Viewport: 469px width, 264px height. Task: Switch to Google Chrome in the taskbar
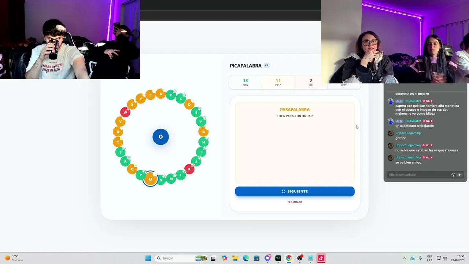click(289, 258)
